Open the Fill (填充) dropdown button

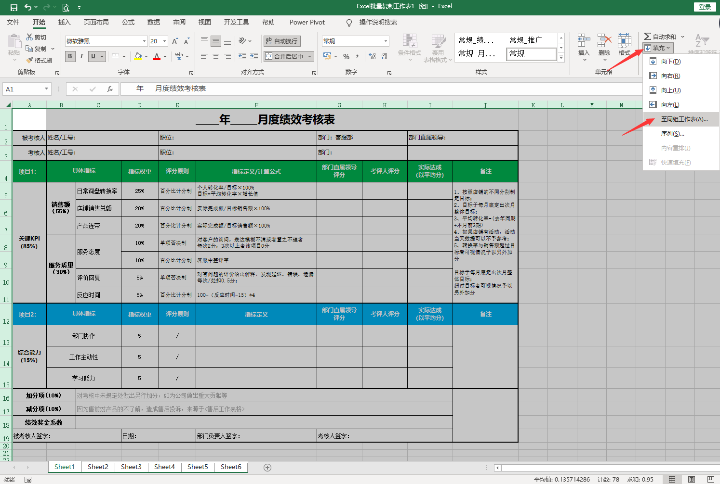[x=657, y=48]
